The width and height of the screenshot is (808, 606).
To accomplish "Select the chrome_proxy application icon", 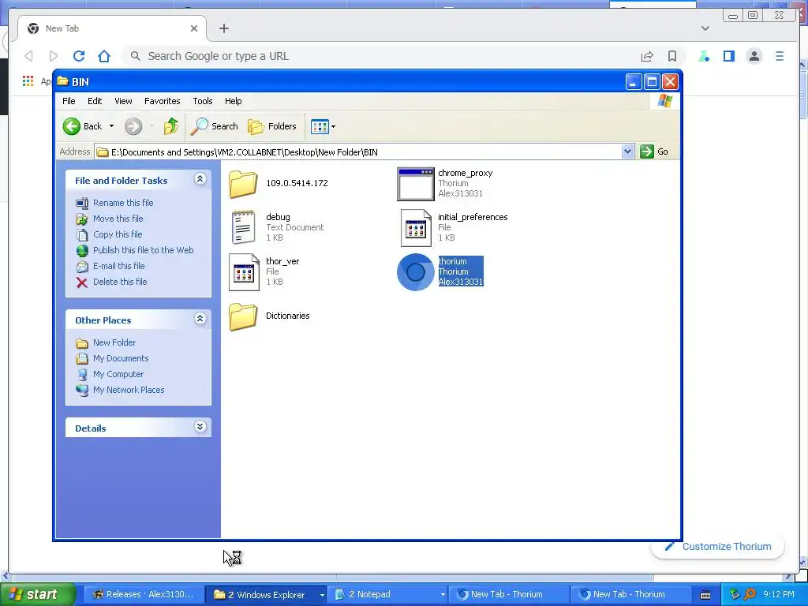I will [x=415, y=184].
